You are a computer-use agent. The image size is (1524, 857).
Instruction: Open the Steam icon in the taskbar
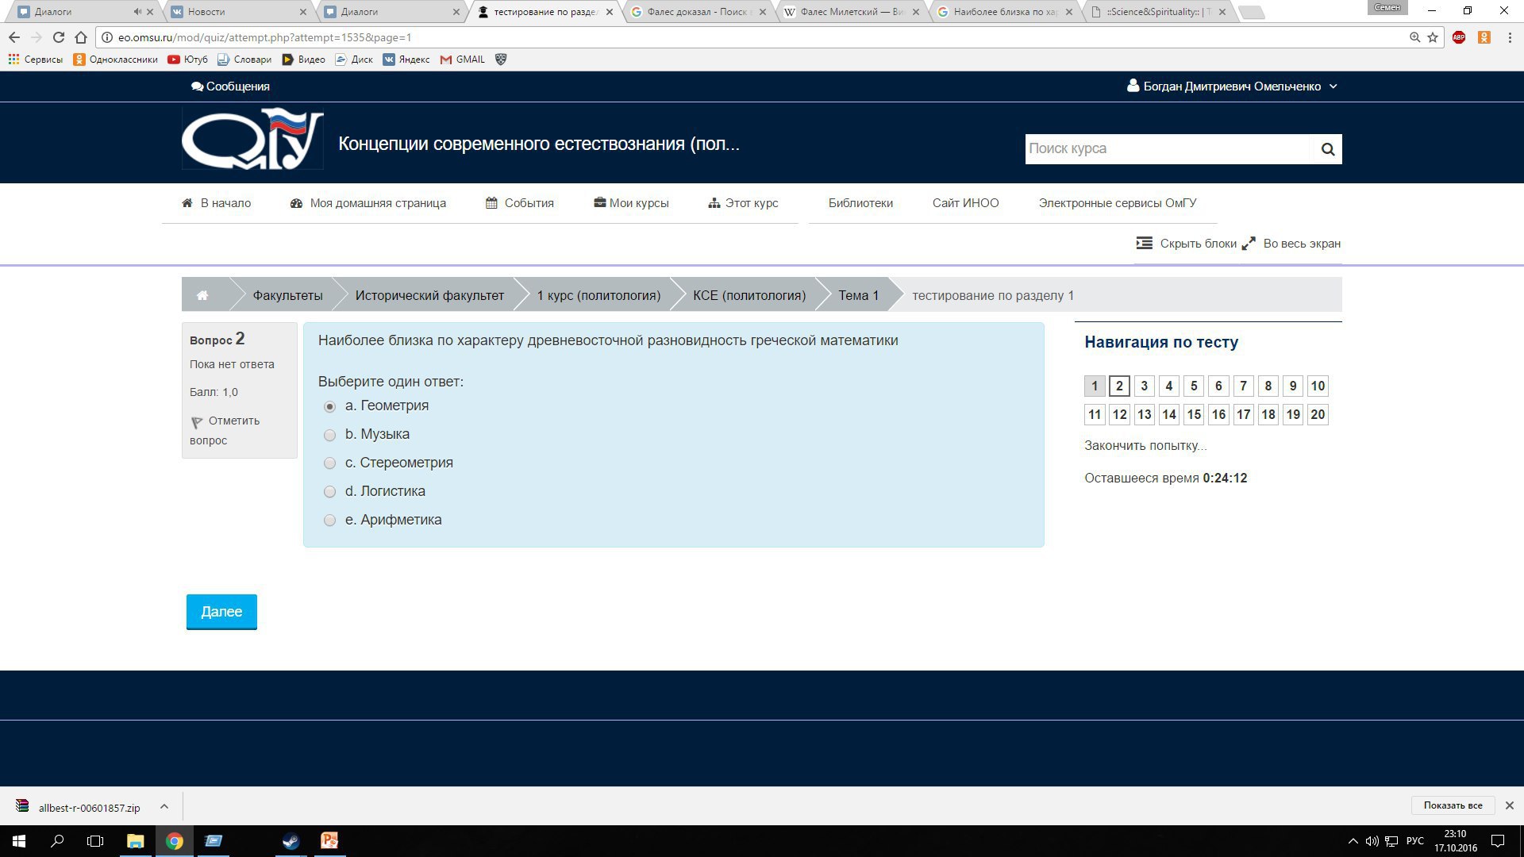point(291,841)
